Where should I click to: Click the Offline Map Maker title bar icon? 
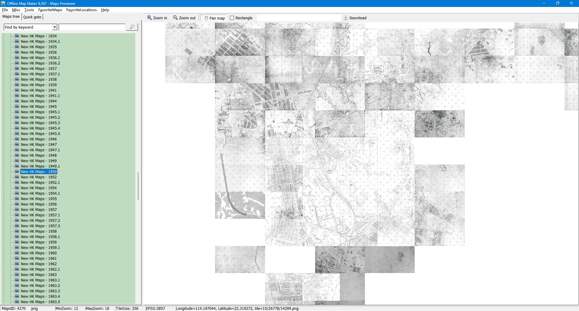[3, 3]
